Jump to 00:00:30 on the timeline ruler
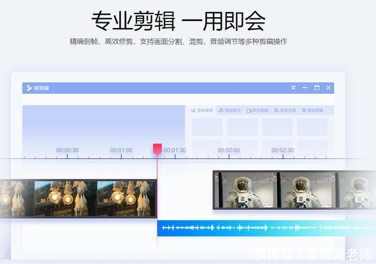The height and width of the screenshot is (264, 376). click(x=67, y=150)
